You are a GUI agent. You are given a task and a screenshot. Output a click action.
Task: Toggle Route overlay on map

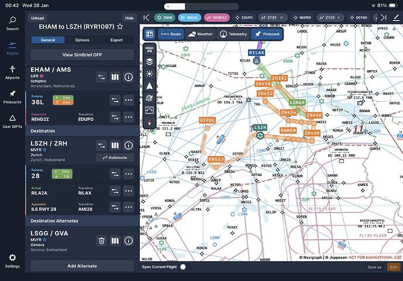[x=171, y=34]
